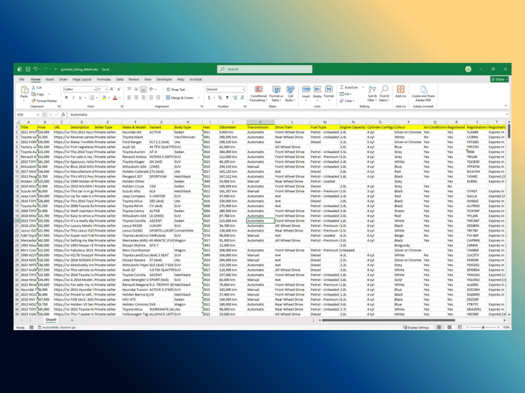This screenshot has width=525, height=393.
Task: Activate the Format Painter tool
Action: click(44, 101)
